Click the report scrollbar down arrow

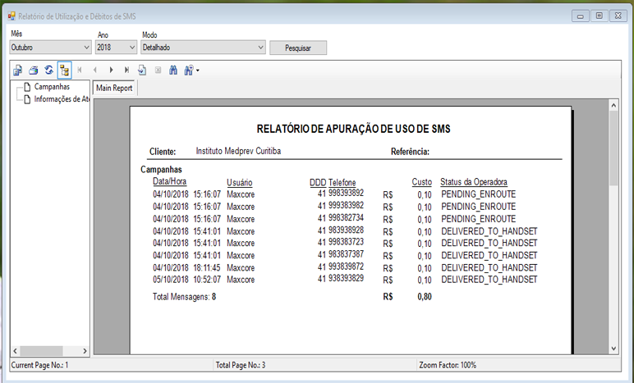613,349
